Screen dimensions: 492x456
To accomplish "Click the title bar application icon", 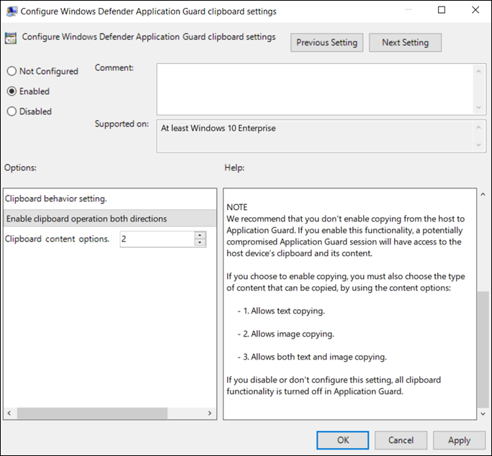I will [x=12, y=12].
